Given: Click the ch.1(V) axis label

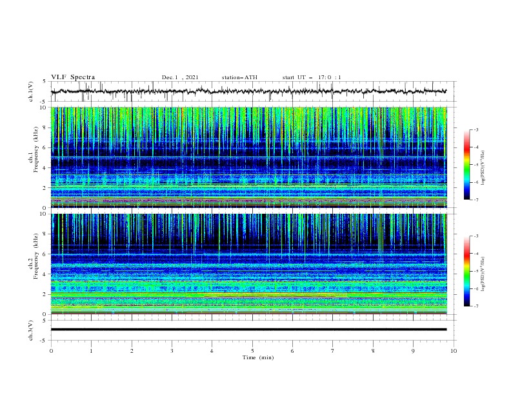Looking at the screenshot, I should point(31,91).
